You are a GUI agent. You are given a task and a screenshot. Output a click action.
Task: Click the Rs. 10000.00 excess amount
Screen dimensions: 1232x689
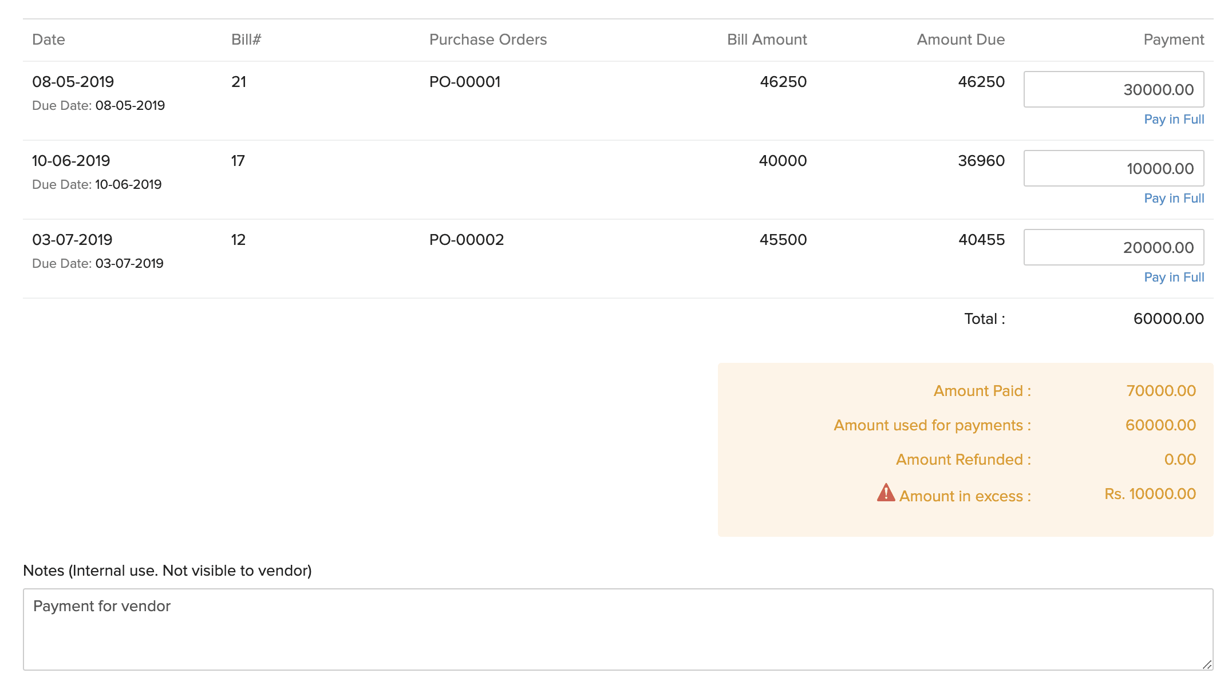point(1150,494)
